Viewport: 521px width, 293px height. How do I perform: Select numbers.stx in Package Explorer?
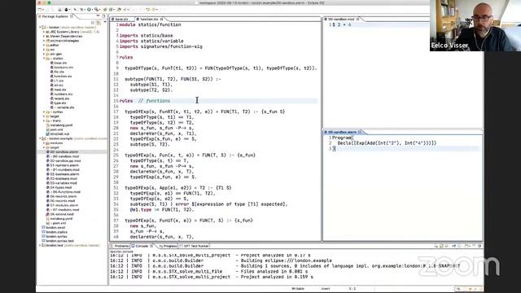coord(62,94)
